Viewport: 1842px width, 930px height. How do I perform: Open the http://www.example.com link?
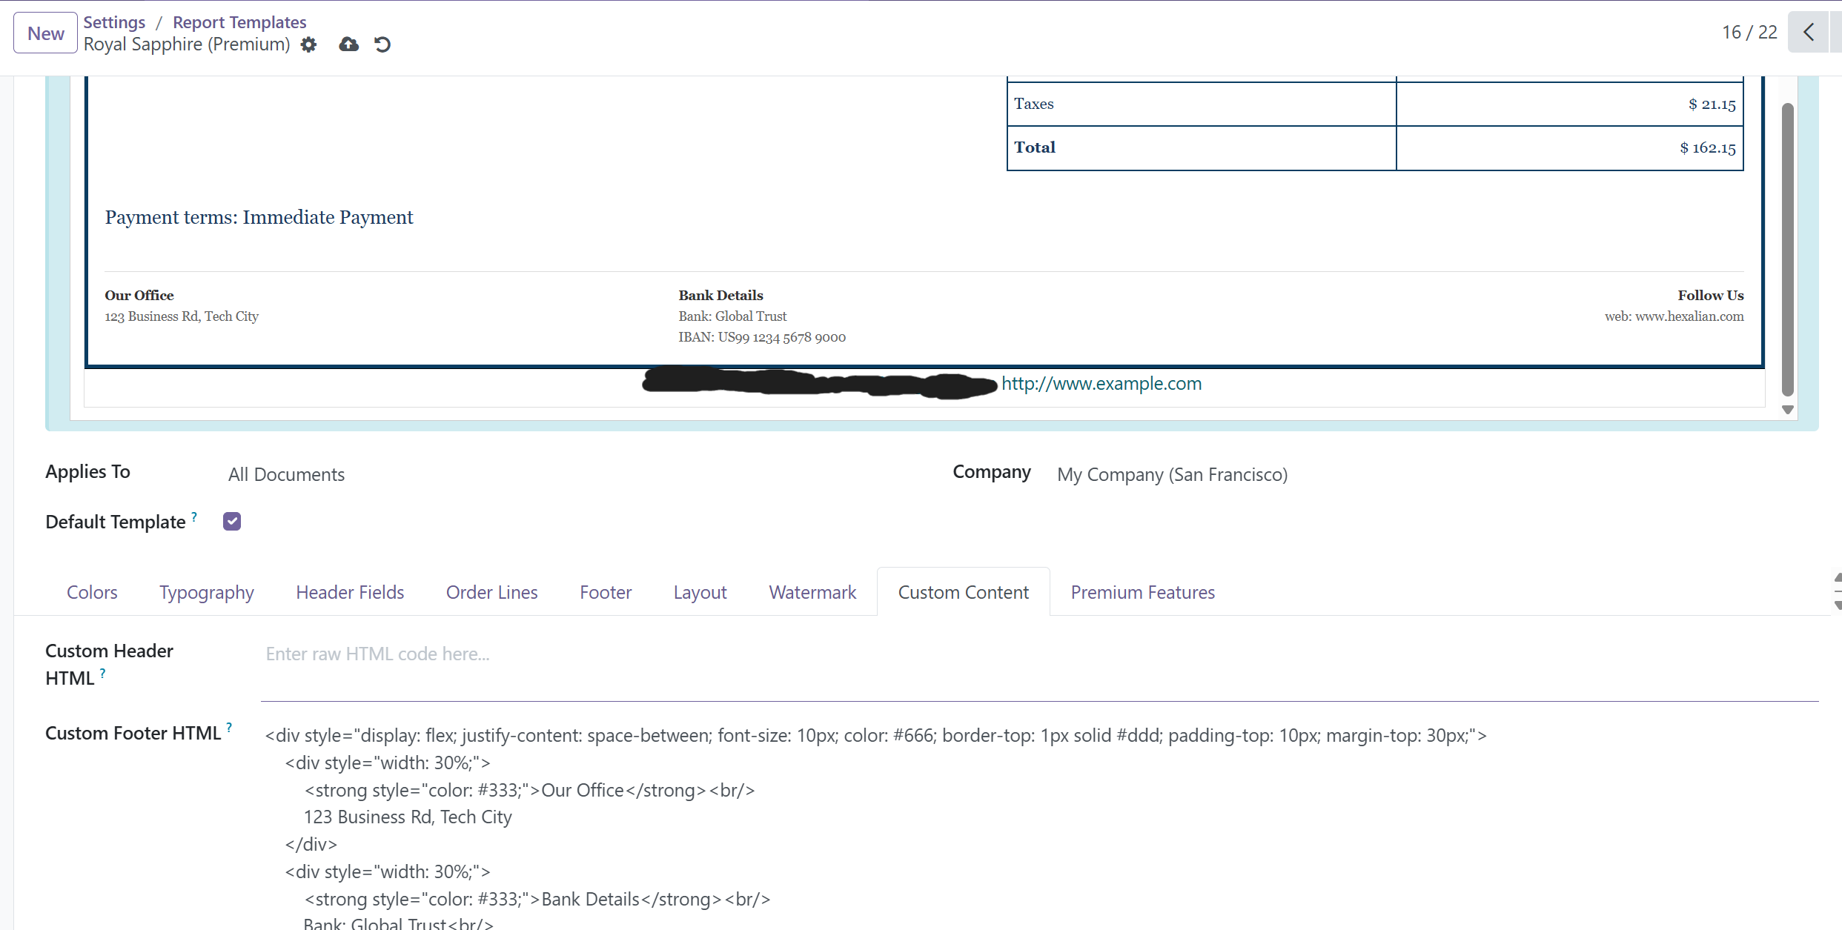1101,383
